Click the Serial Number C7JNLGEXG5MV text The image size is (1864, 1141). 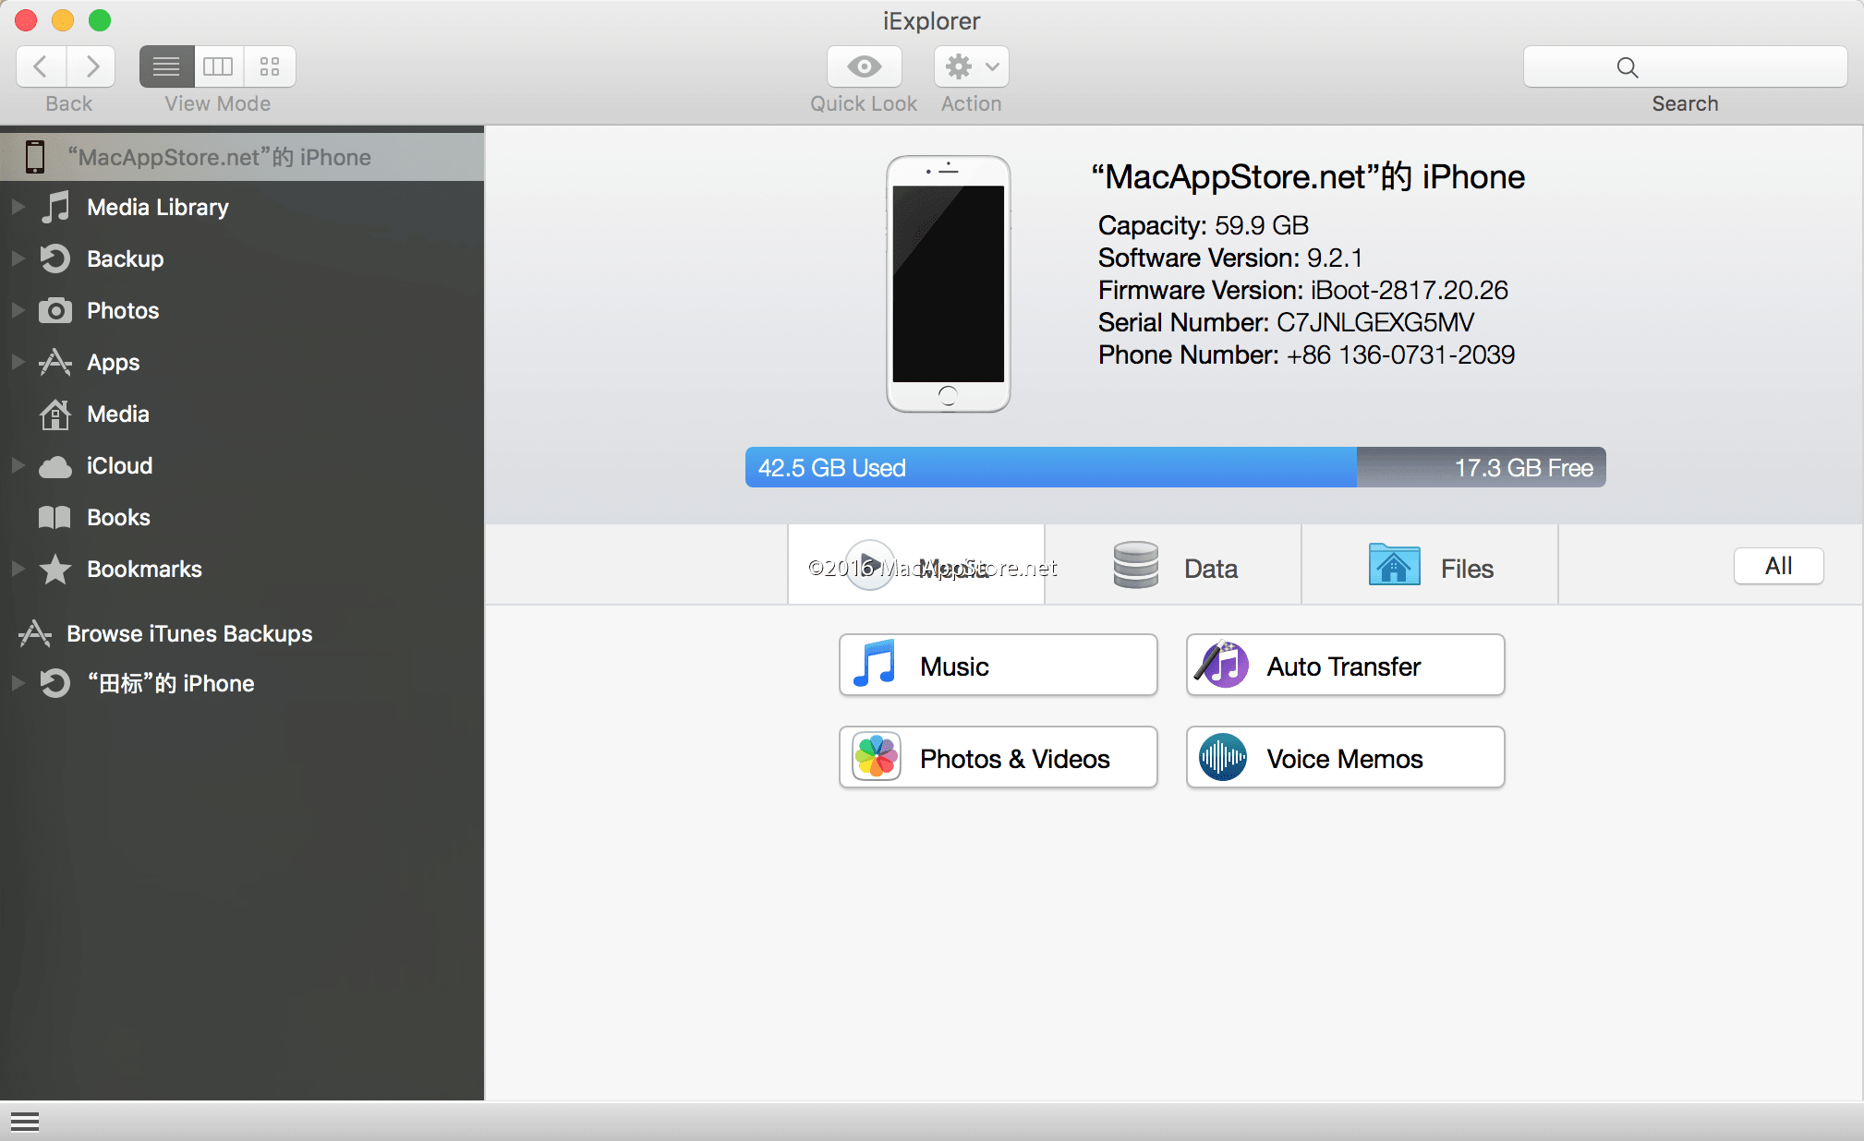1286,322
